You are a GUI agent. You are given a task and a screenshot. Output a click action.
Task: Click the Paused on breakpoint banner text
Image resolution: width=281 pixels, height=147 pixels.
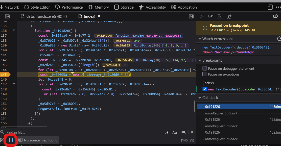point(229,26)
